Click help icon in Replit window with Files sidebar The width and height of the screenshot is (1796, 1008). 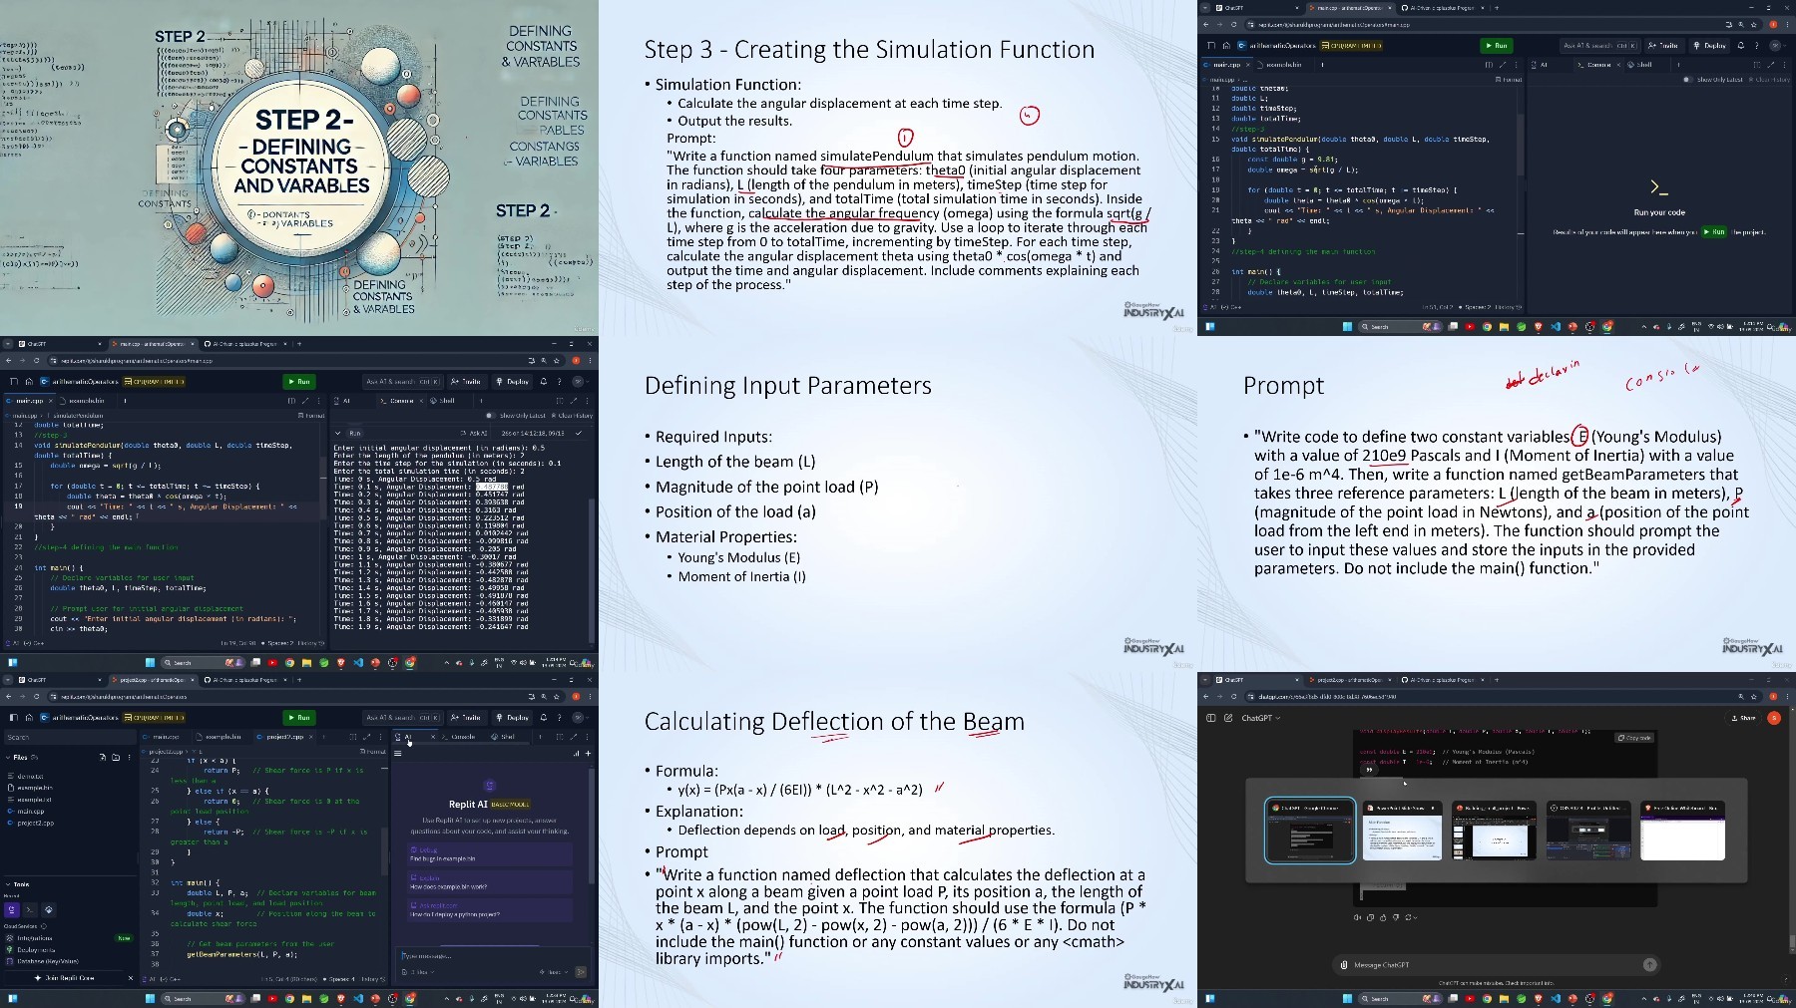(559, 717)
